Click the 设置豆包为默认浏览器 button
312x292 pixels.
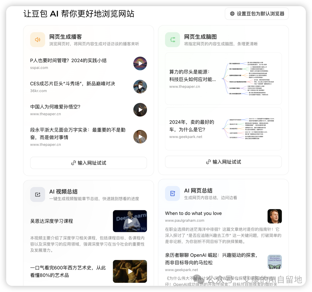pos(257,14)
